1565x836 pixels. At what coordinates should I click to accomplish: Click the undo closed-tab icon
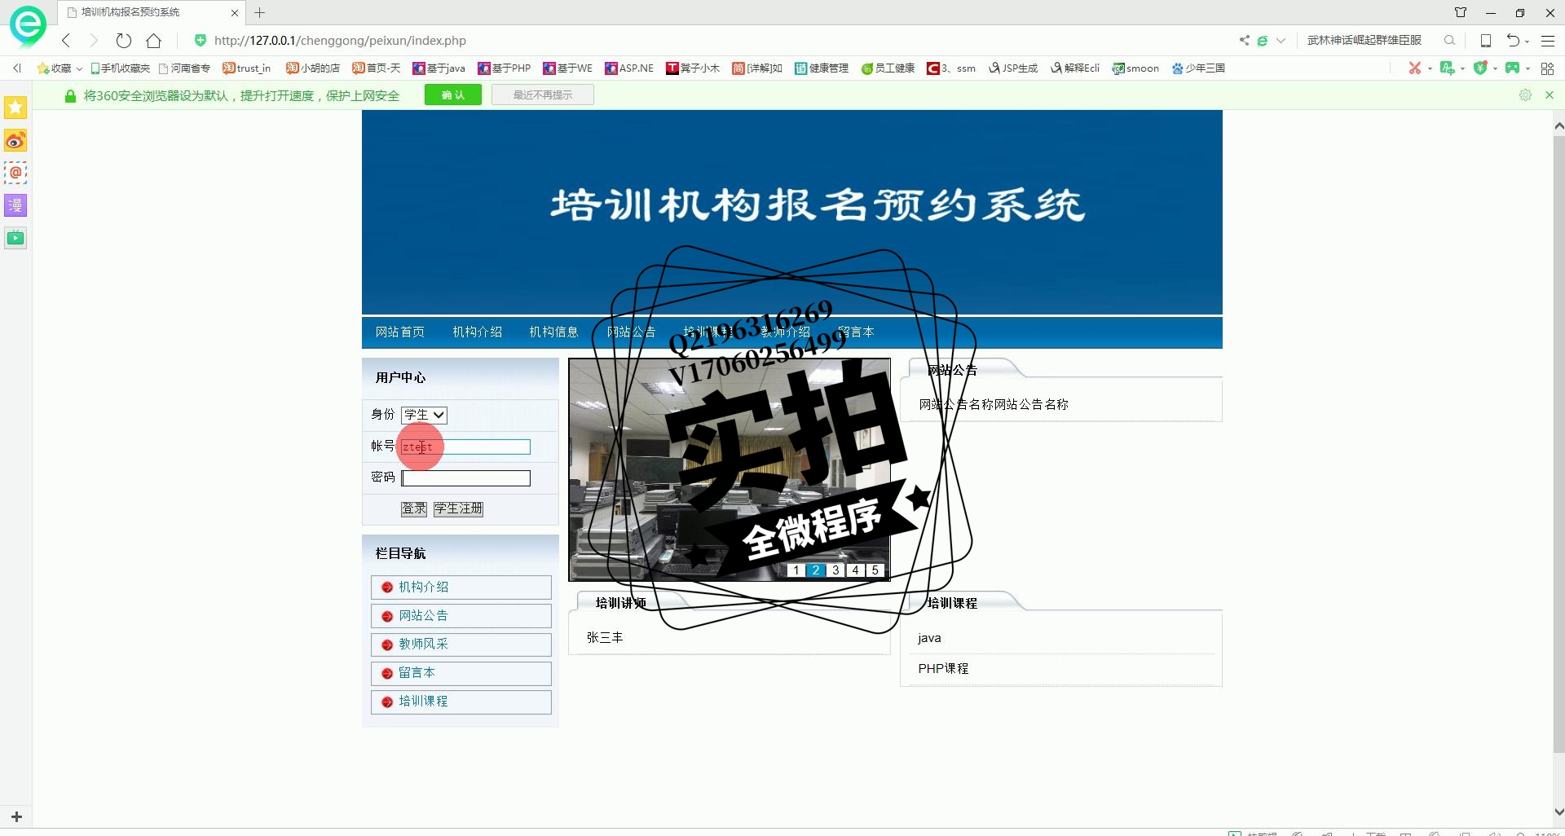(1513, 41)
